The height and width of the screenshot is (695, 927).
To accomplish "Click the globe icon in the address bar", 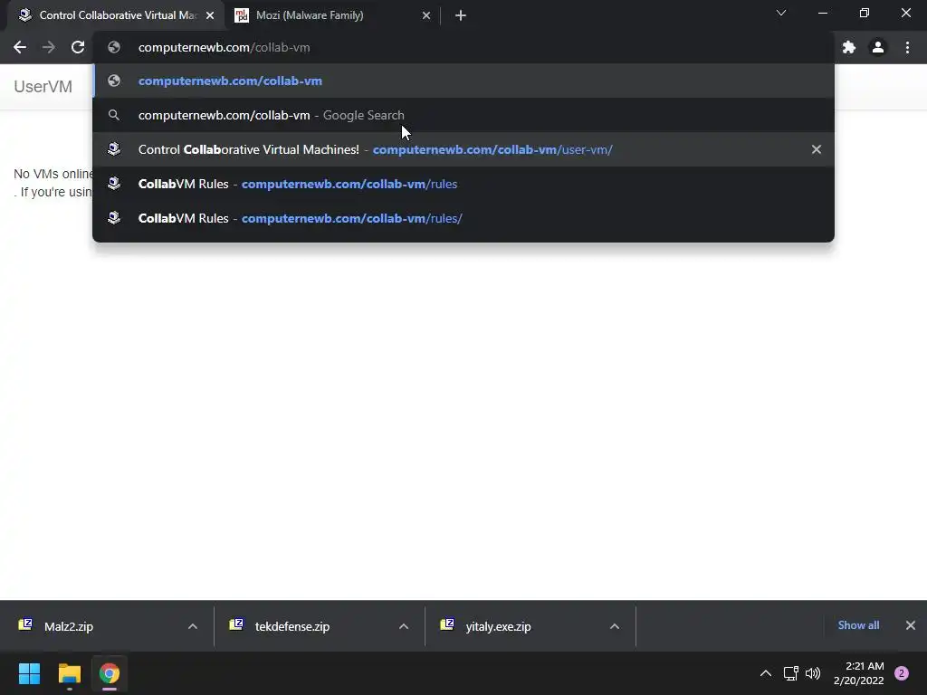I will point(114,47).
